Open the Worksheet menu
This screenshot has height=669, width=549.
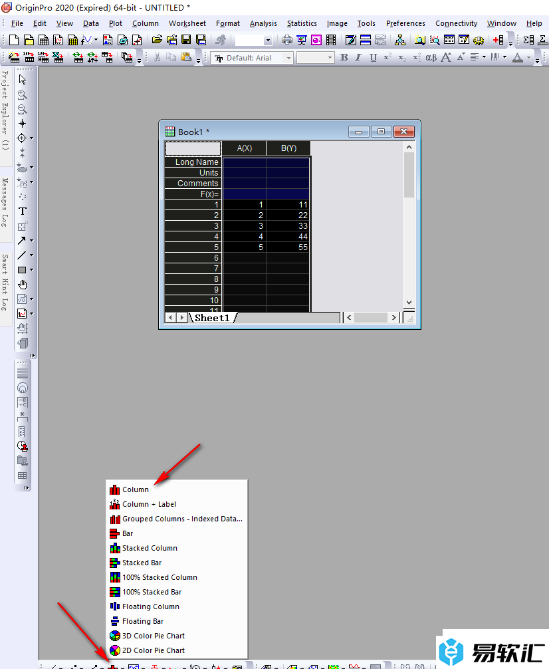coord(187,23)
